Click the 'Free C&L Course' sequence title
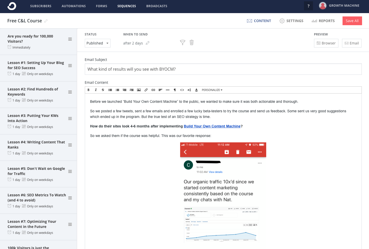Screen dimensions: 369x249 point(25,21)
